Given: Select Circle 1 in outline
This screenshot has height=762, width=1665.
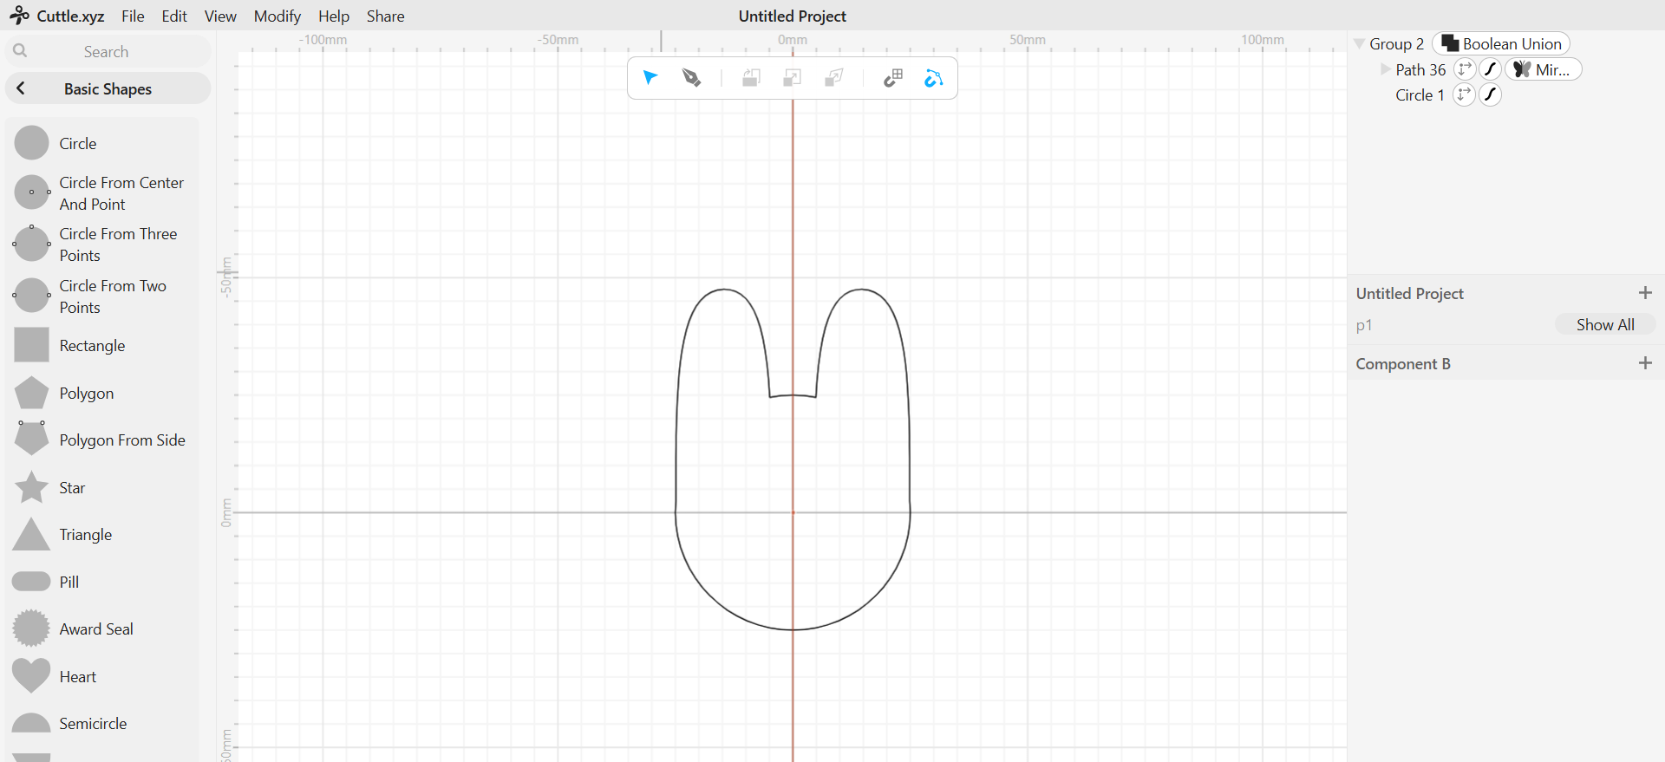Looking at the screenshot, I should click(x=1420, y=94).
